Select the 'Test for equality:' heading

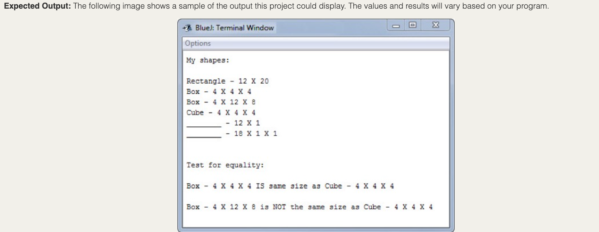pos(225,165)
